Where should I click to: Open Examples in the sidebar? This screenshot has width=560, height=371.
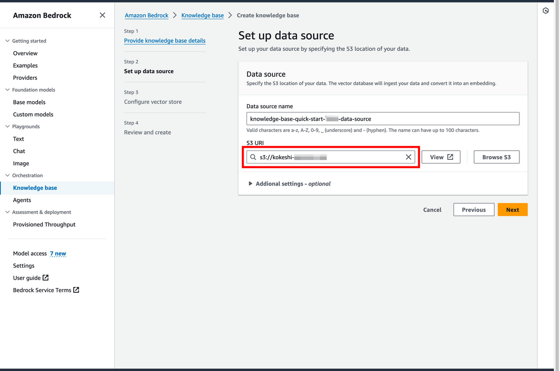pyautogui.click(x=25, y=66)
